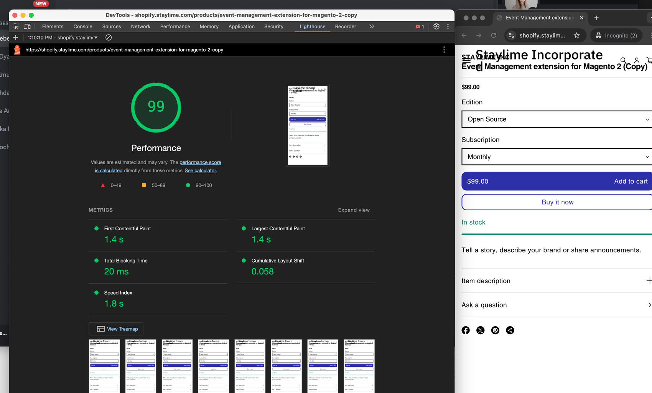652x393 pixels.
Task: Click the generic share icon on product page
Action: (x=510, y=330)
